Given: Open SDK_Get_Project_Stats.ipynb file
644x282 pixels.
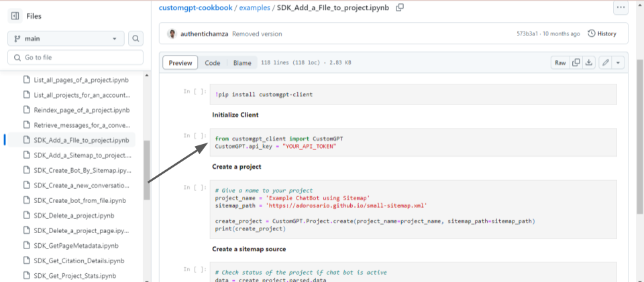Looking at the screenshot, I should coord(75,275).
